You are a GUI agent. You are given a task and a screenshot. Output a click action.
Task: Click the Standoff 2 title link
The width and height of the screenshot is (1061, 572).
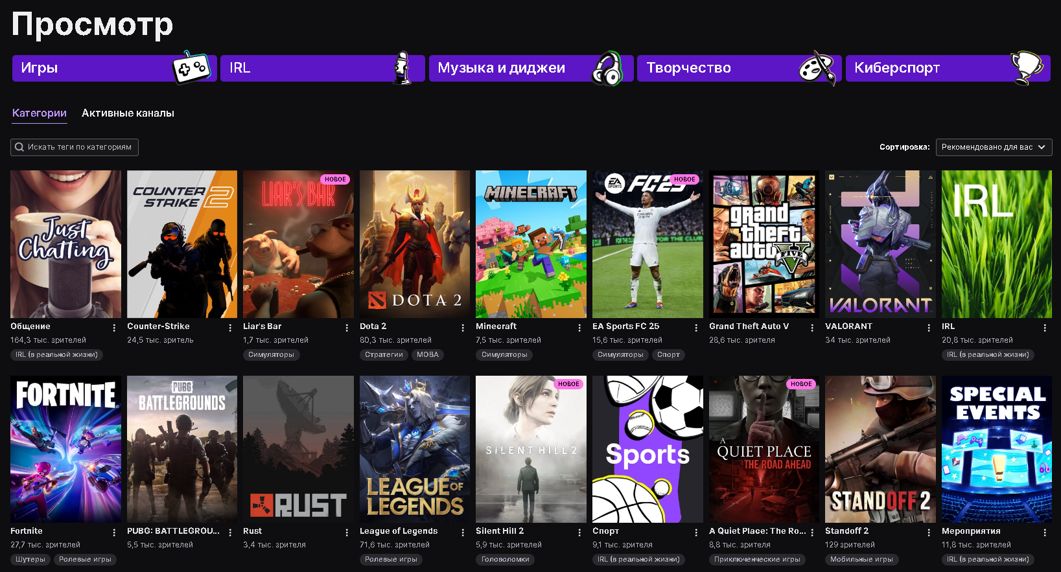pyautogui.click(x=846, y=531)
